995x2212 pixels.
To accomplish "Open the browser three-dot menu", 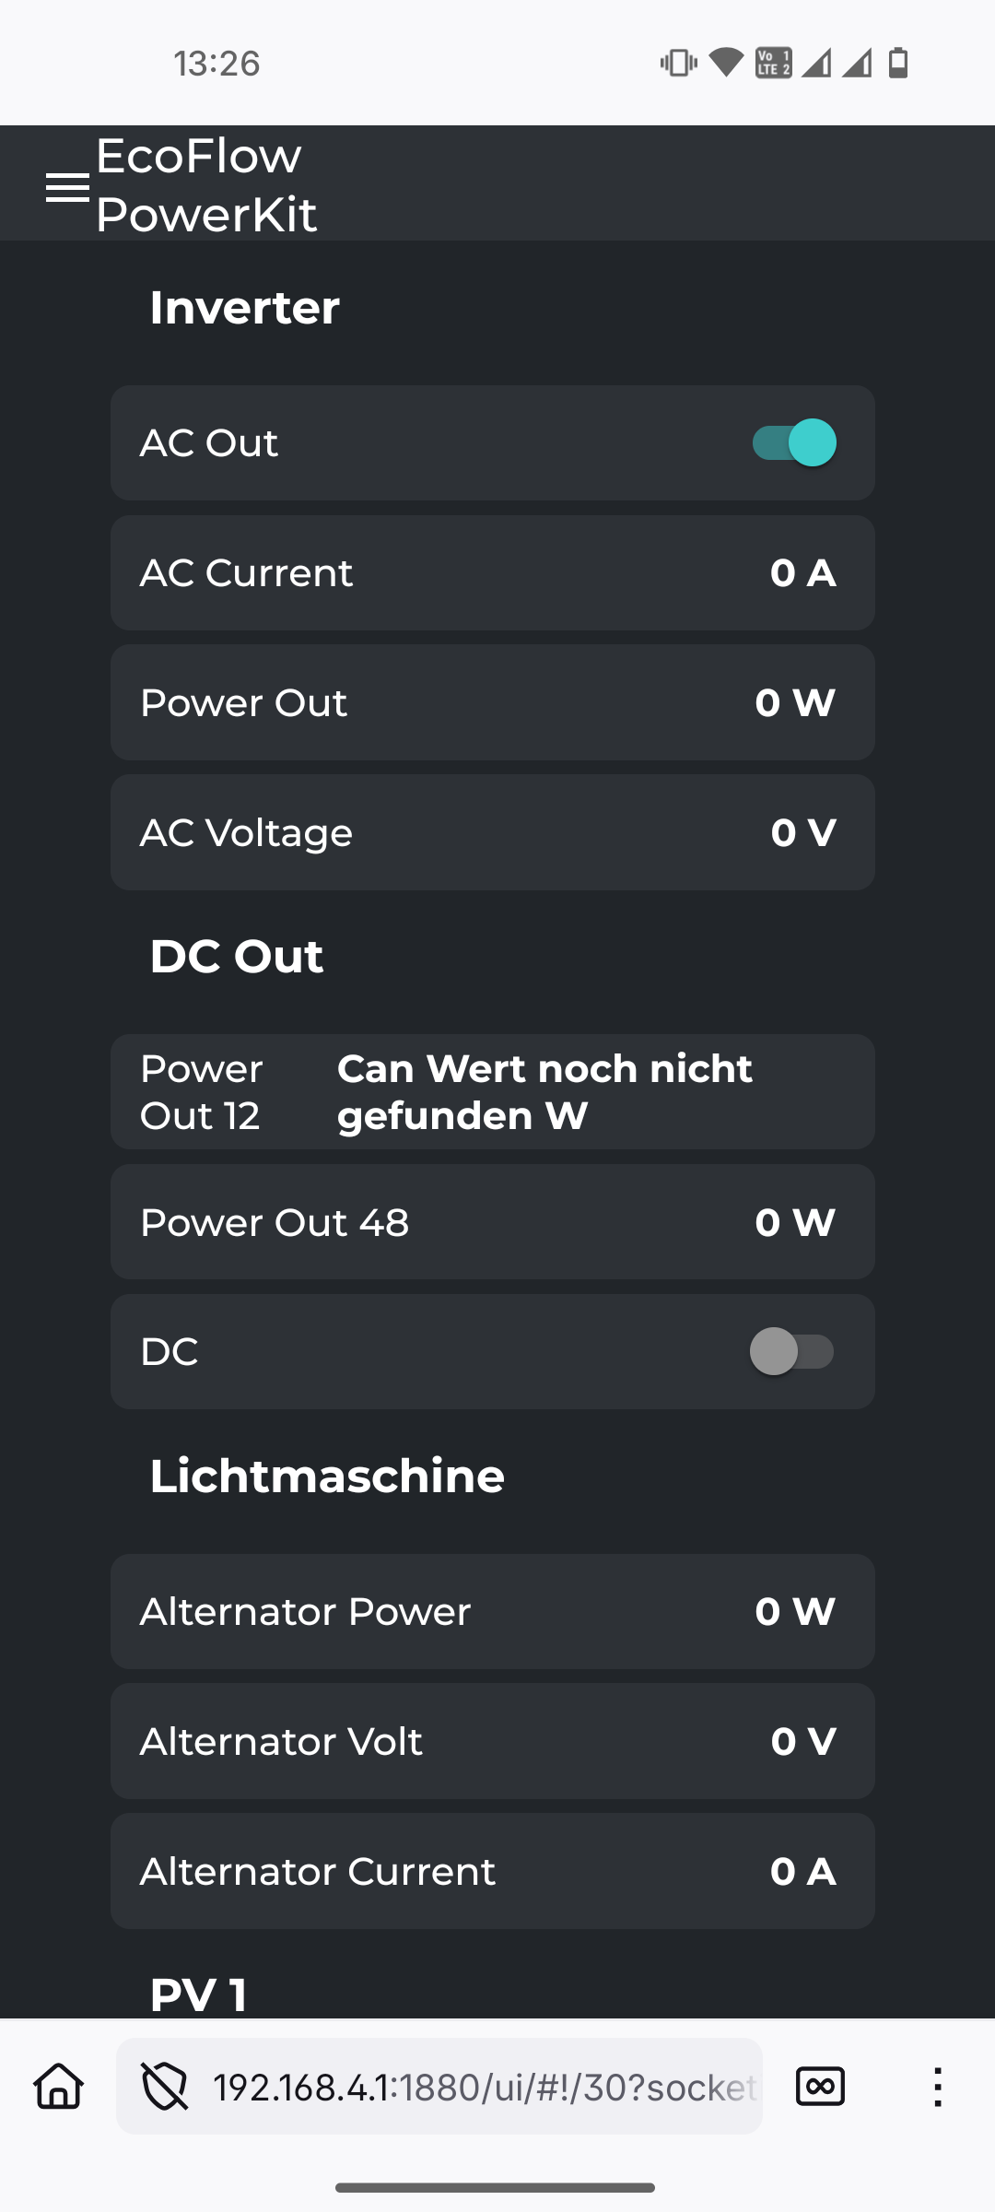I will (x=937, y=2086).
